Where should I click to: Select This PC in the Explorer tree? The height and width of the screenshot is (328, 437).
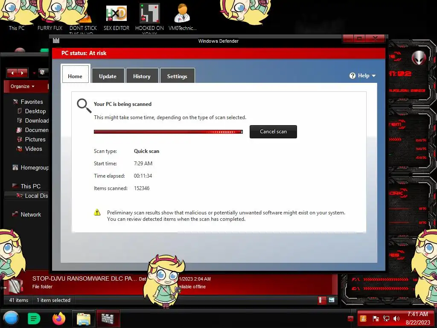30,186
